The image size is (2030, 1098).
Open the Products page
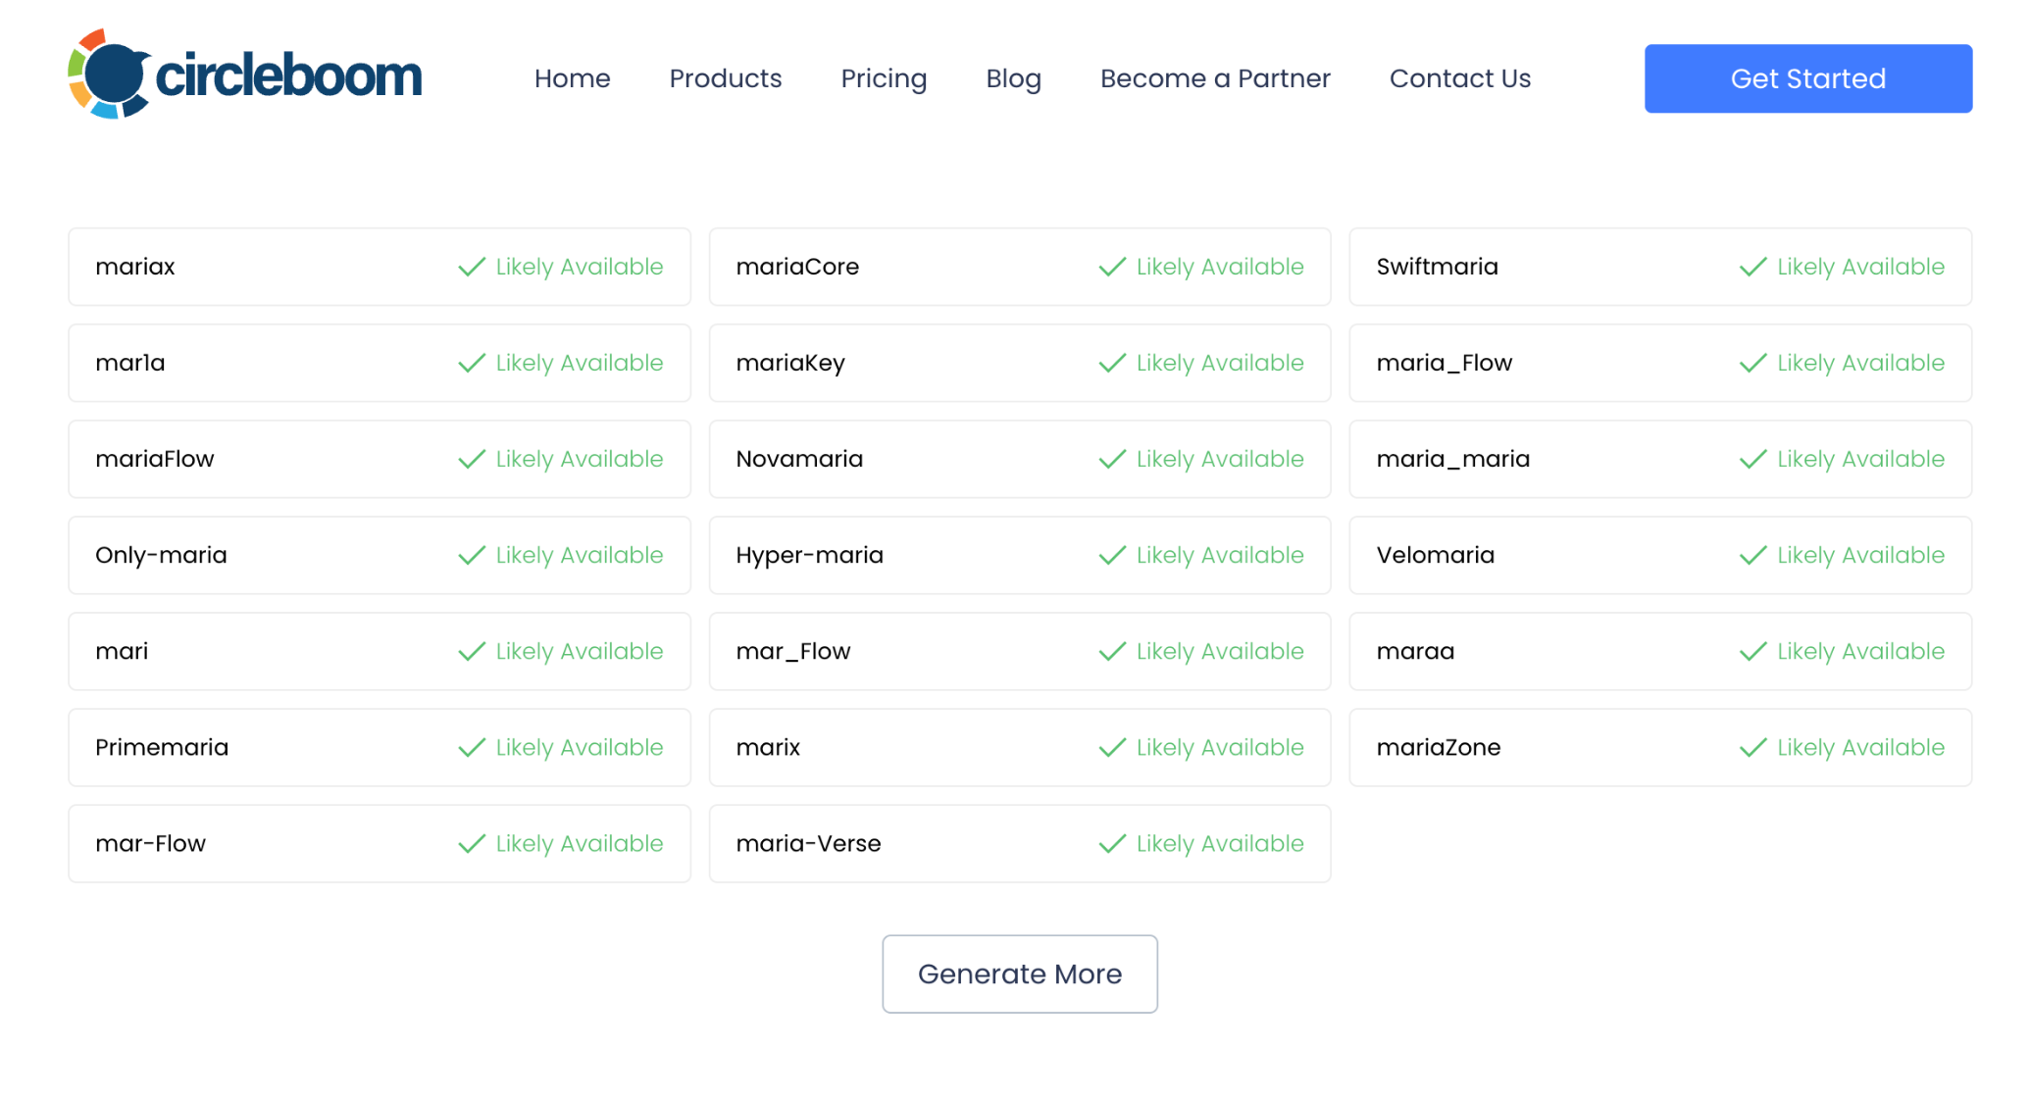pyautogui.click(x=726, y=78)
